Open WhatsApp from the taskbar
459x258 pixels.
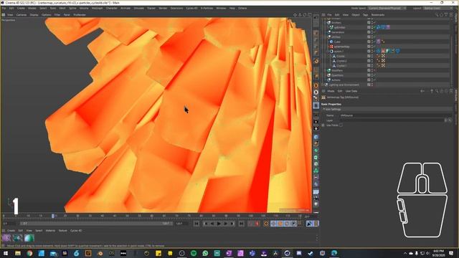(205, 253)
